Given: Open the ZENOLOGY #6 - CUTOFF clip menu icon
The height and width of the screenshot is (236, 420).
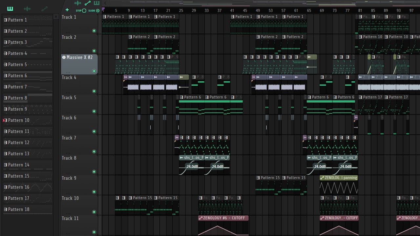Looking at the screenshot, I should point(201,218).
